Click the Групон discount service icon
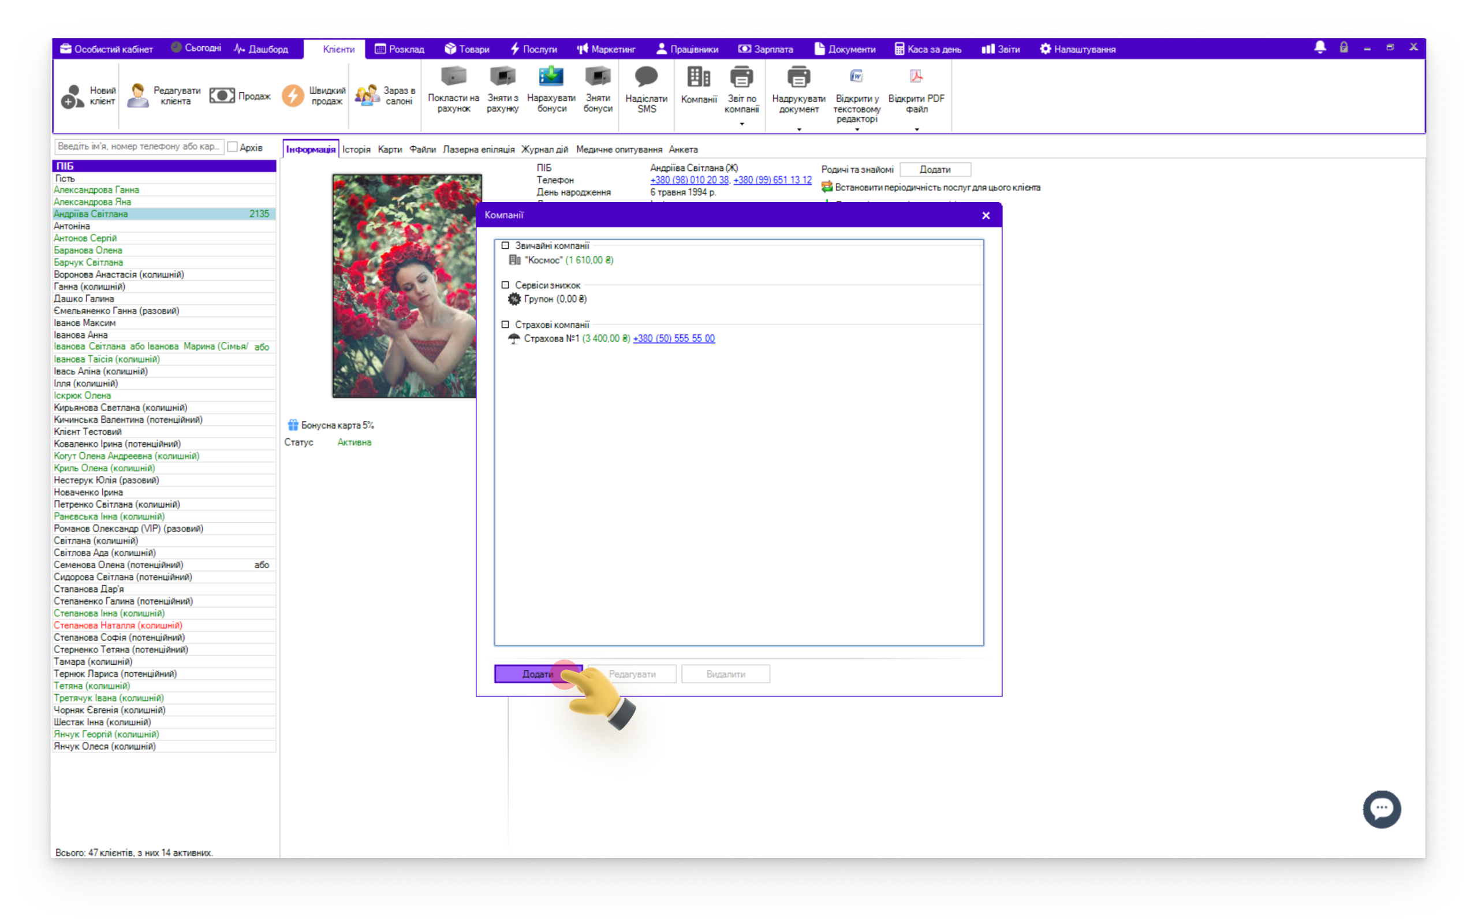This screenshot has height=924, width=1478. point(514,299)
